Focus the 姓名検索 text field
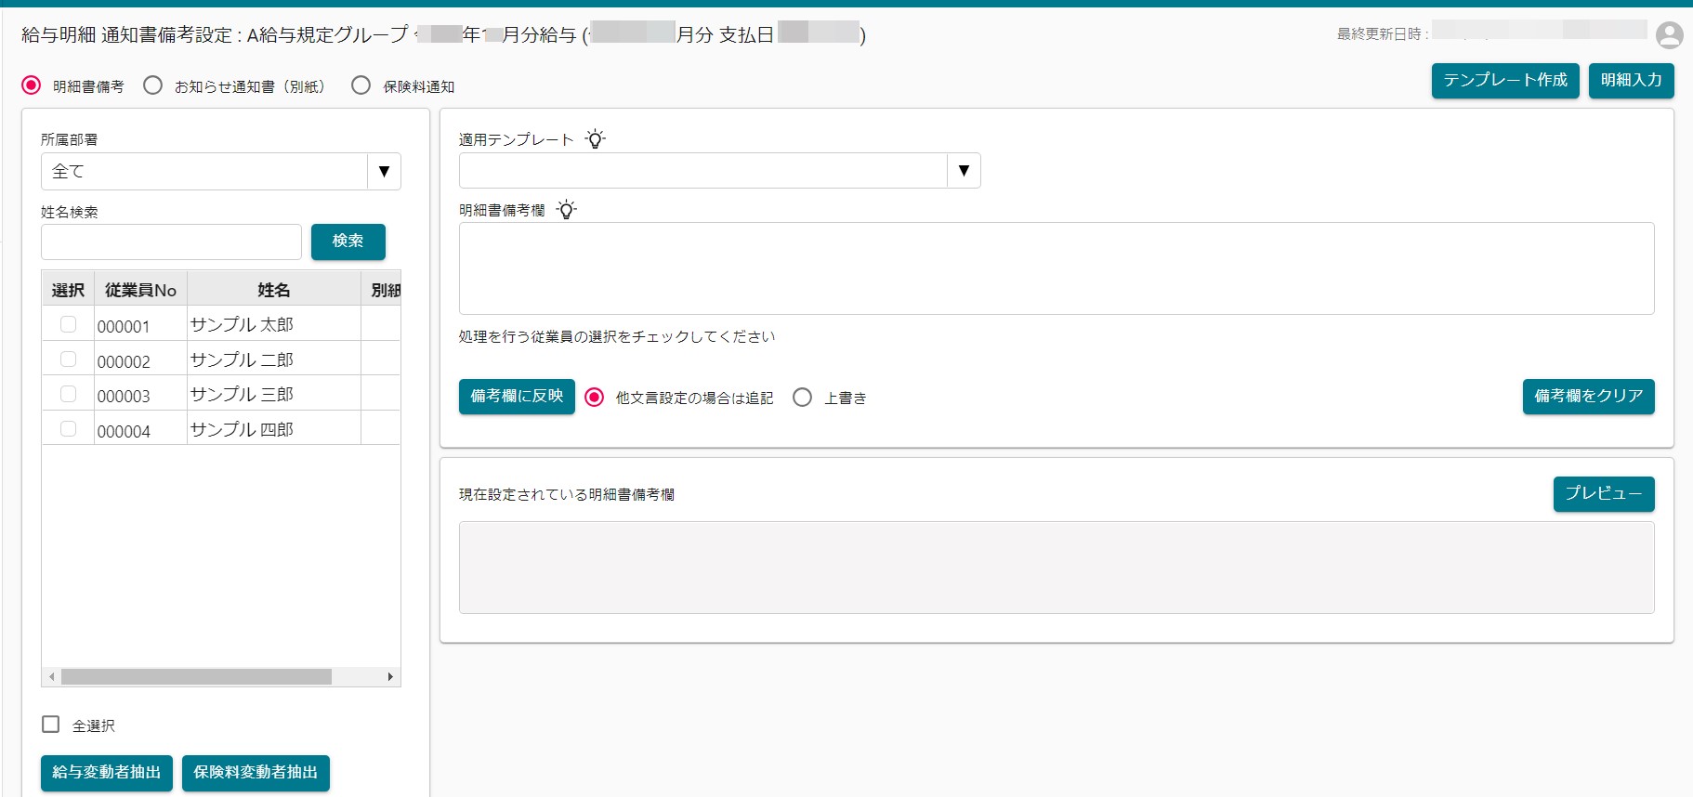 pyautogui.click(x=171, y=242)
